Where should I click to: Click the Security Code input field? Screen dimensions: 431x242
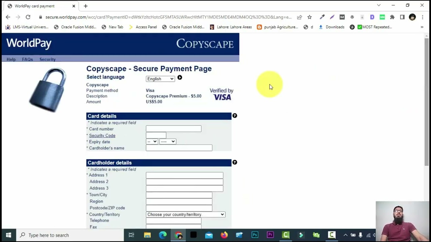pos(156,135)
